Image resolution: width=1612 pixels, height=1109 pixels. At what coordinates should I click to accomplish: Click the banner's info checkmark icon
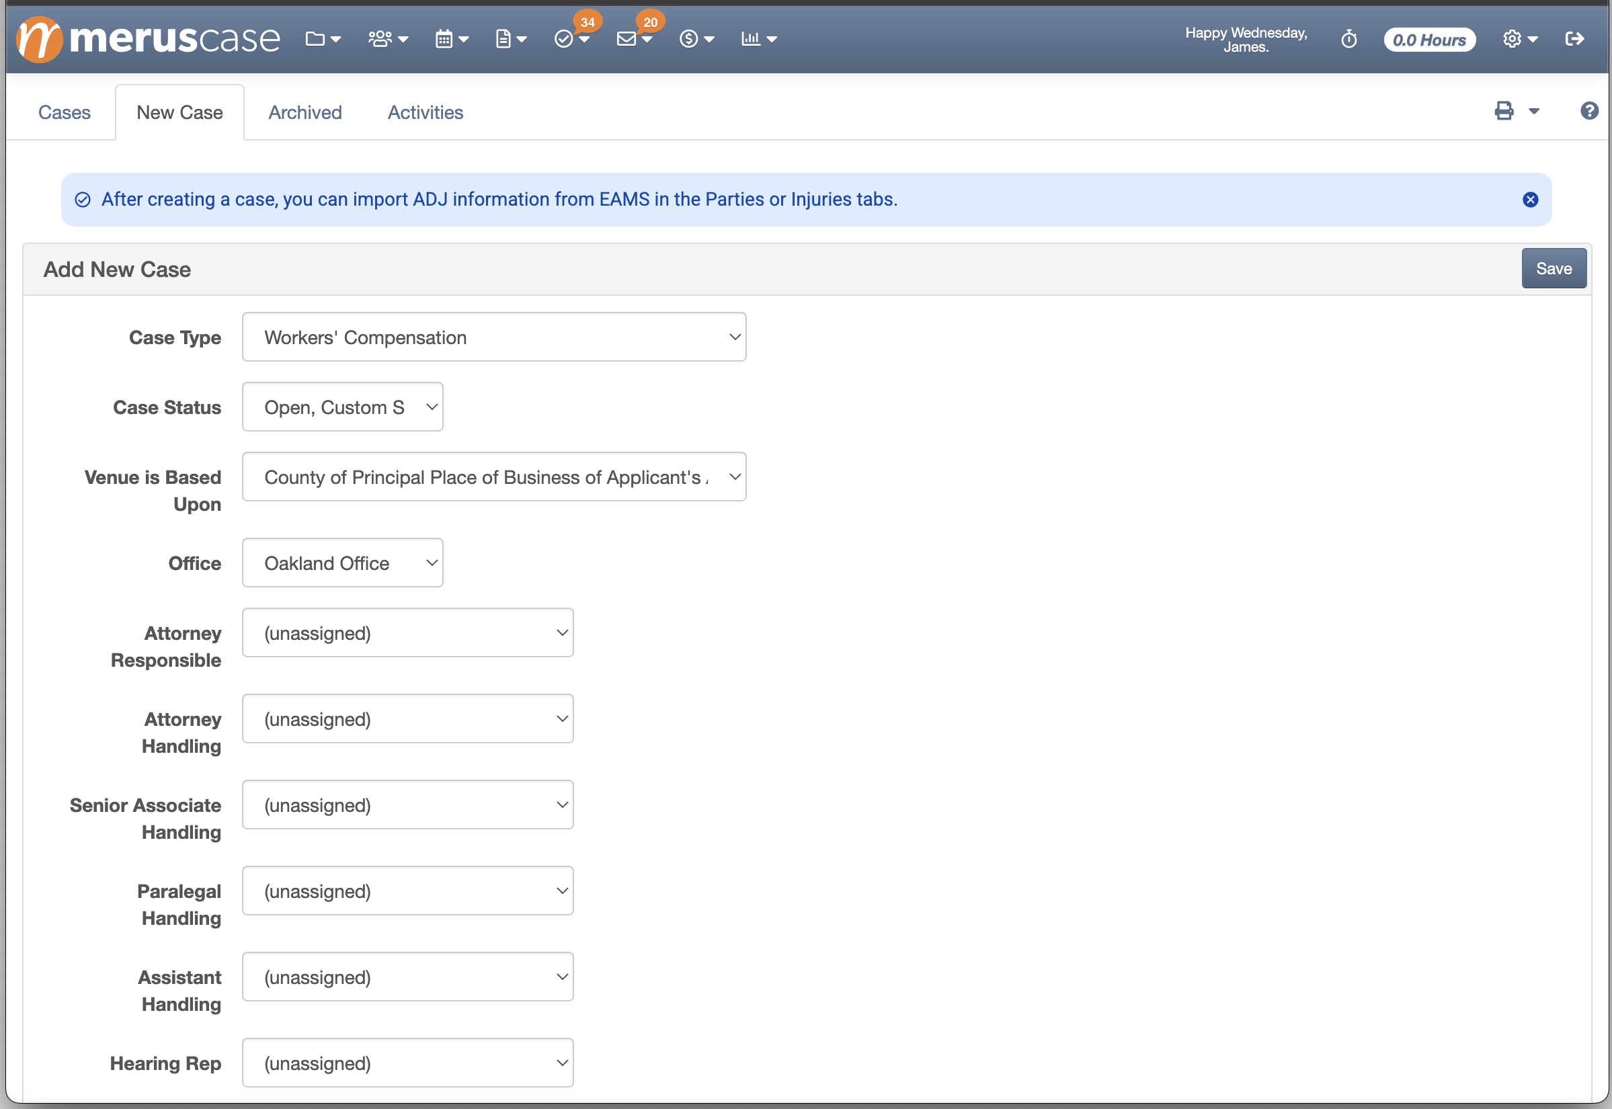click(83, 200)
